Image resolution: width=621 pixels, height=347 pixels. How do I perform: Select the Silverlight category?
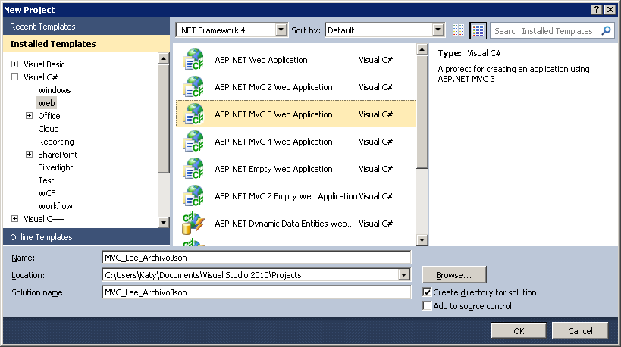pyautogui.click(x=55, y=167)
